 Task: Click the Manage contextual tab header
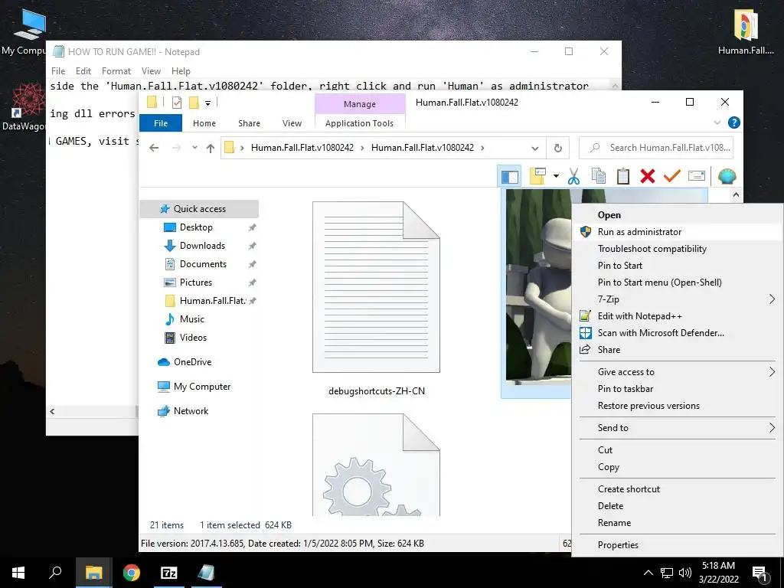(360, 104)
